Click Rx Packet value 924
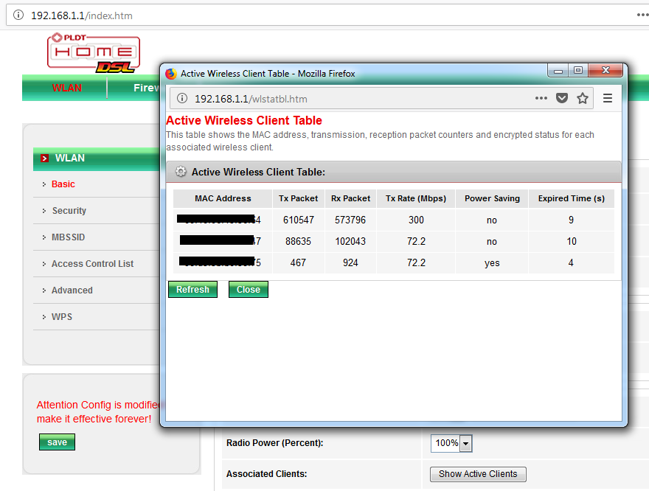 point(350,262)
